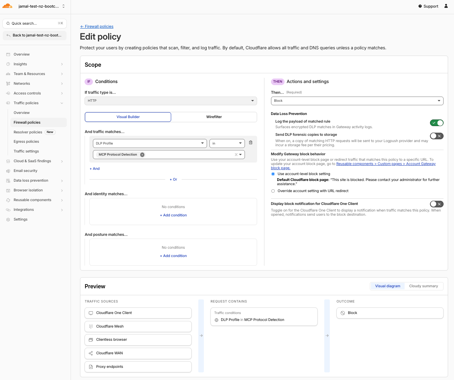Click the Traffic policies icon
The height and width of the screenshot is (380, 454).
click(x=8, y=103)
